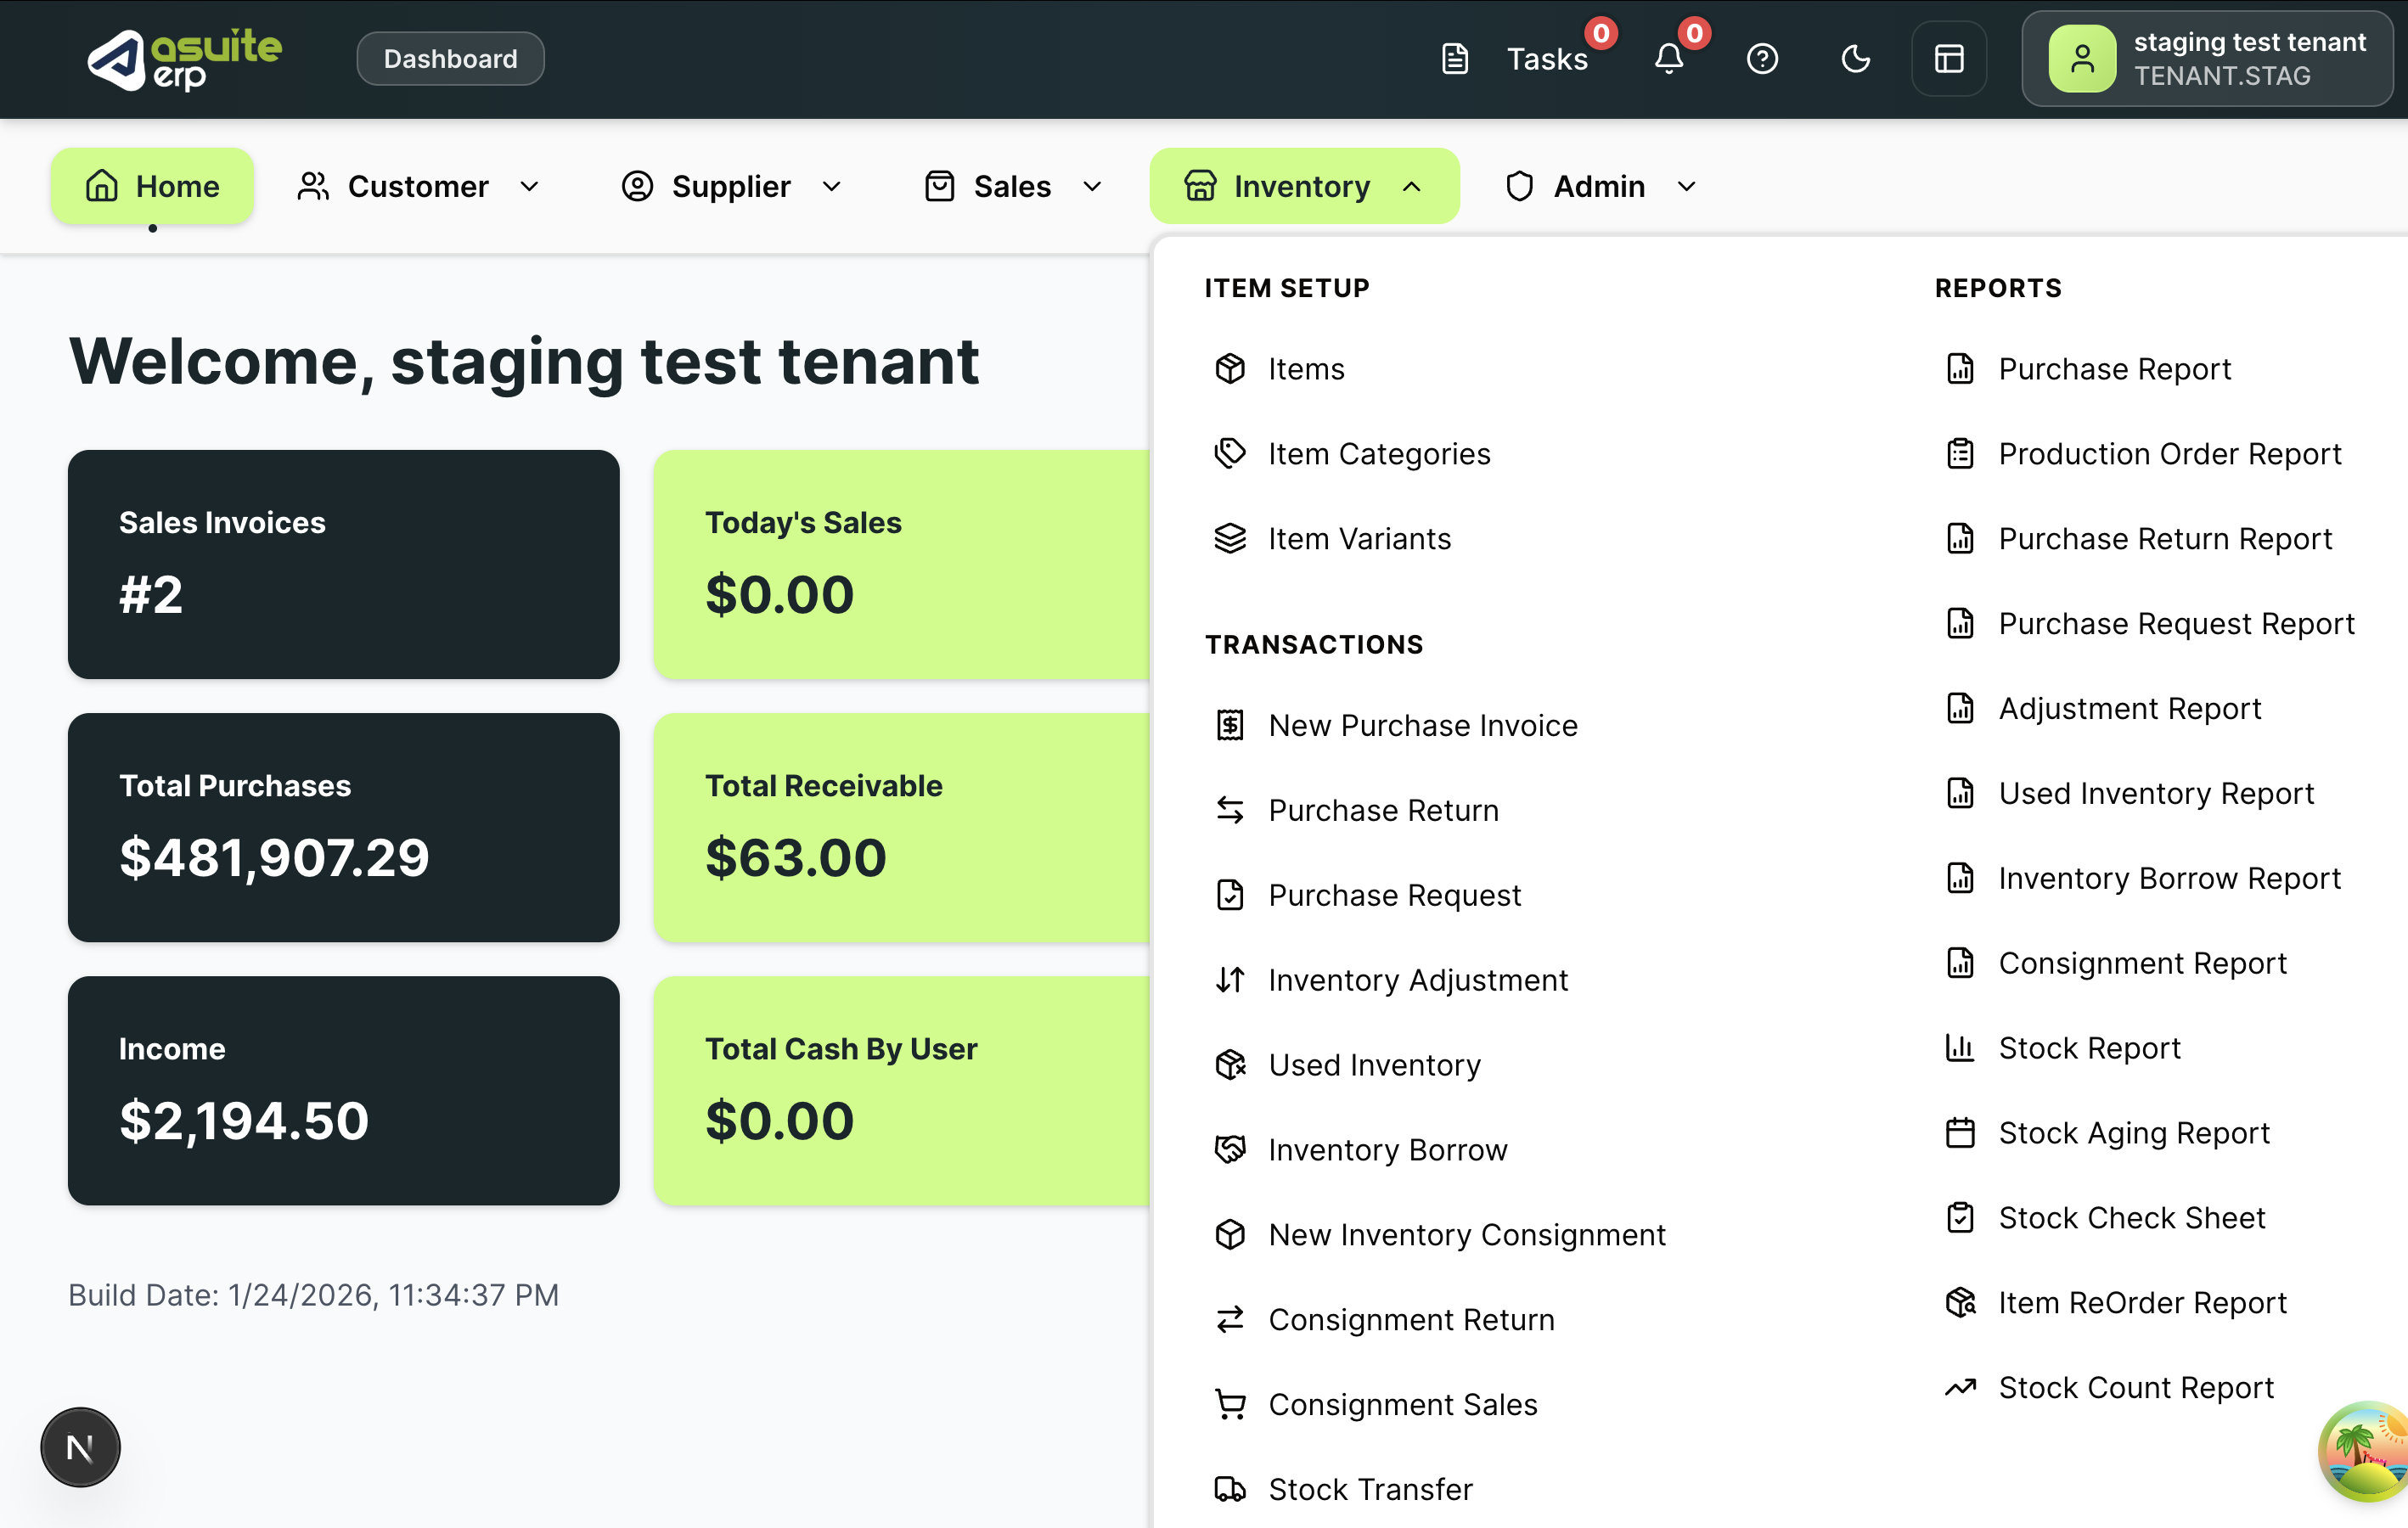Open New Inventory Consignment
Image resolution: width=2408 pixels, height=1528 pixels.
point(1467,1235)
